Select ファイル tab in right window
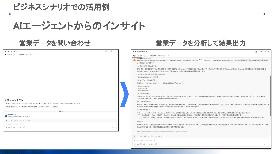This screenshot has width=274, height=154. coord(162,56)
